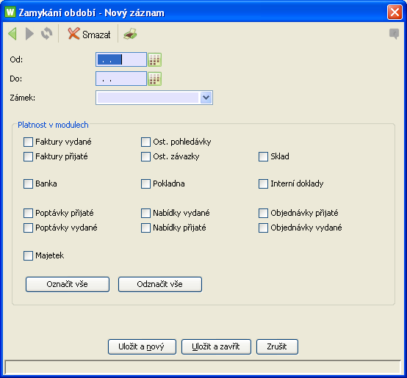
Task: Click the refresh arrows icon
Action: coord(47,34)
